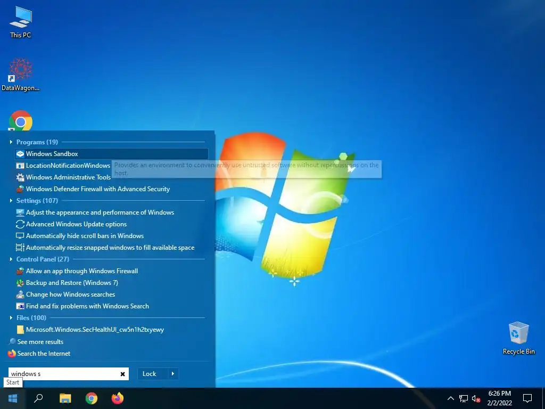Click 'Adjust the appearance and performance of Windows'
Screen dimensions: 545x409
(100, 212)
